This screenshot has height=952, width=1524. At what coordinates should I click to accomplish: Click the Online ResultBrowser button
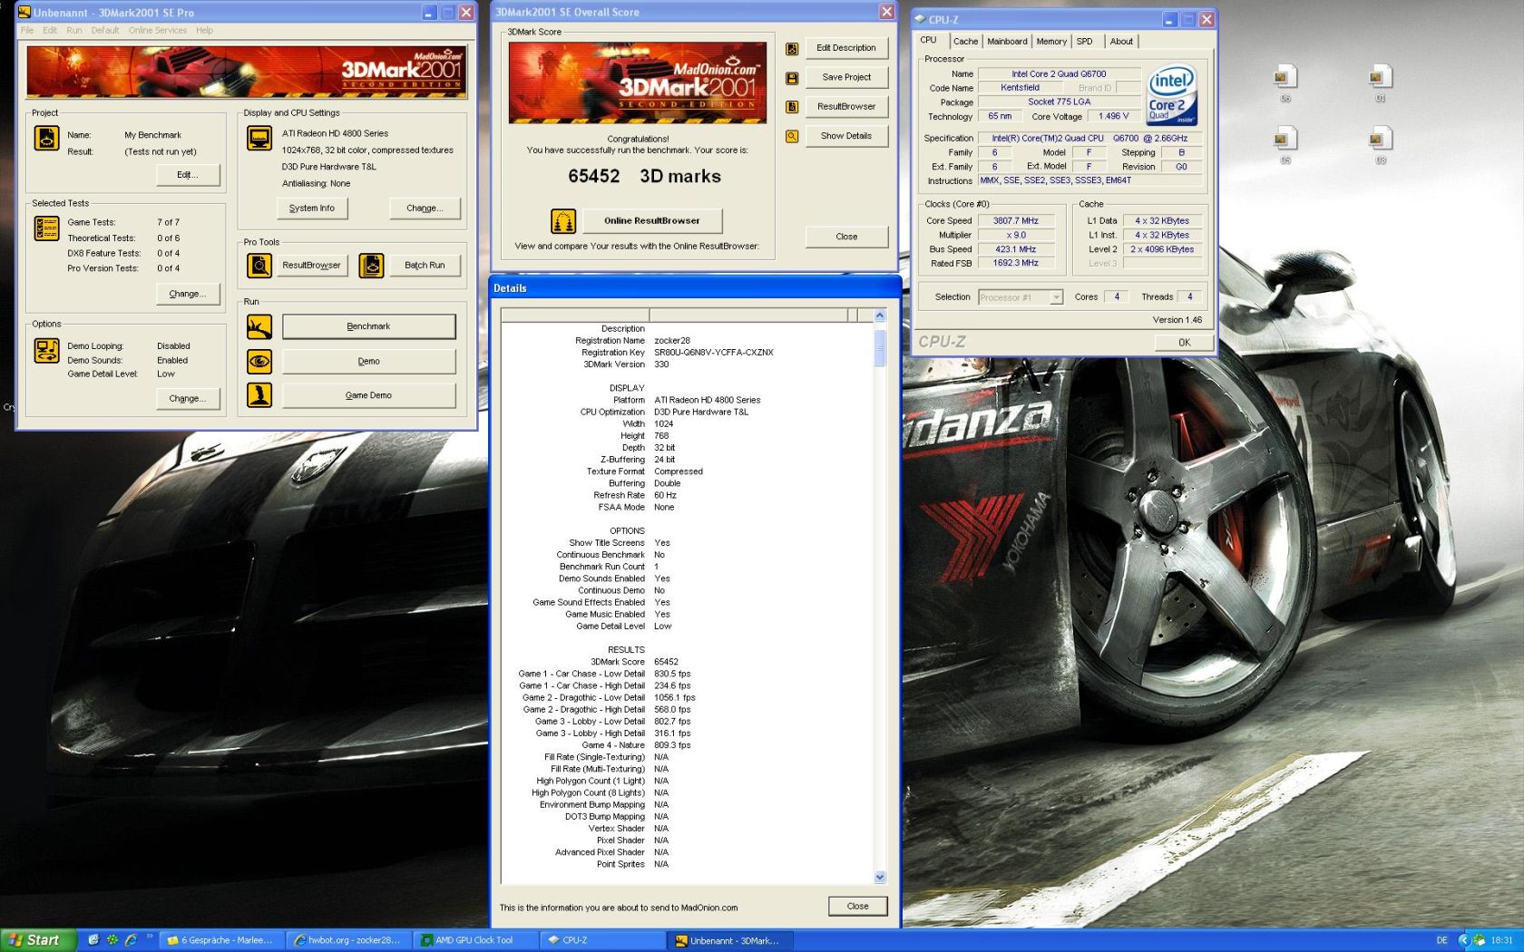coord(651,221)
